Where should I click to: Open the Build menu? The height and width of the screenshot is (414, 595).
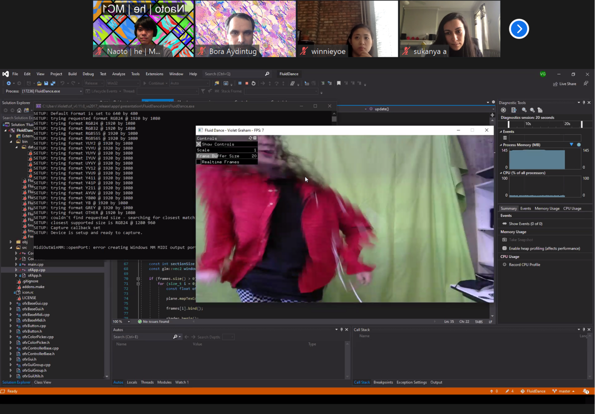coord(73,74)
